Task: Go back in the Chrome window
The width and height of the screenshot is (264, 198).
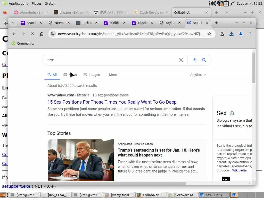Action: point(14,34)
